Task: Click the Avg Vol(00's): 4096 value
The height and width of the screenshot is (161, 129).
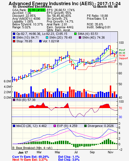Action: click(x=26, y=19)
